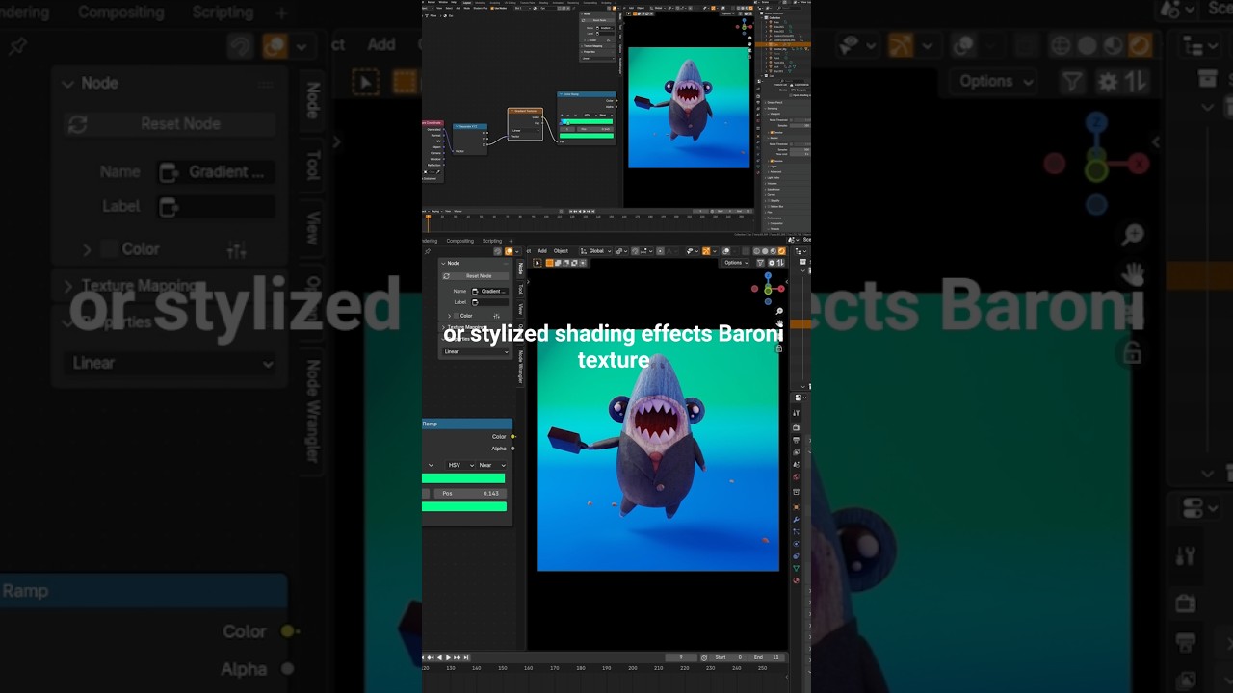Click the Reset Node refresh arrows icon, center

click(446, 276)
